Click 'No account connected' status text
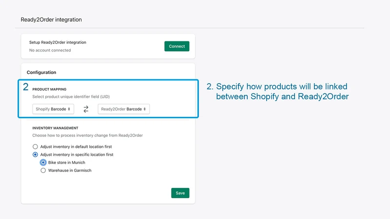Image resolution: width=390 pixels, height=219 pixels. tap(50, 50)
